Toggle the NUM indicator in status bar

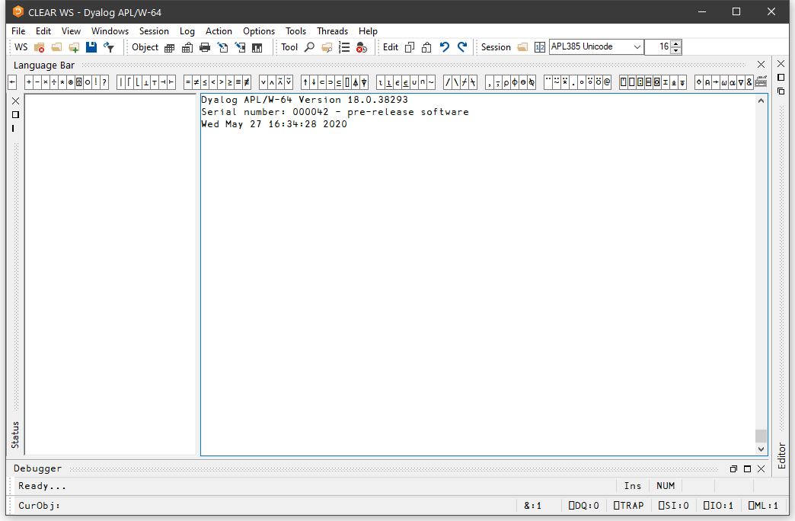click(x=666, y=486)
